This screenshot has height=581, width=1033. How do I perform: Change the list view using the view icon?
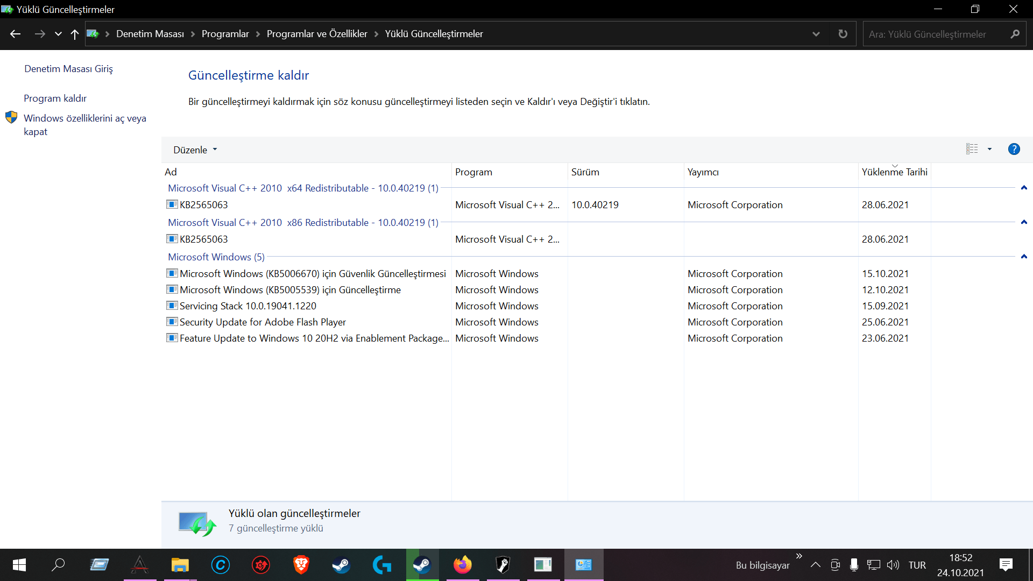(x=972, y=149)
